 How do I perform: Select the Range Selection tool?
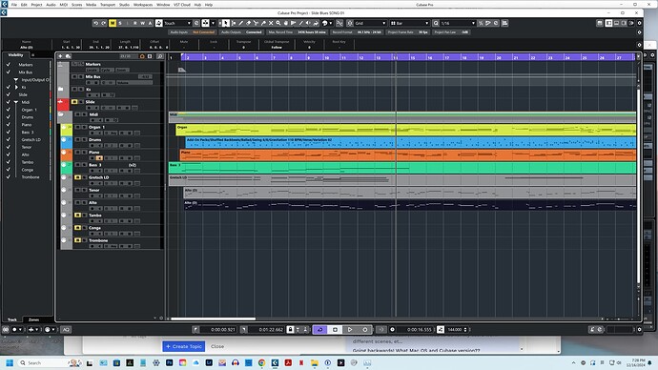click(234, 23)
